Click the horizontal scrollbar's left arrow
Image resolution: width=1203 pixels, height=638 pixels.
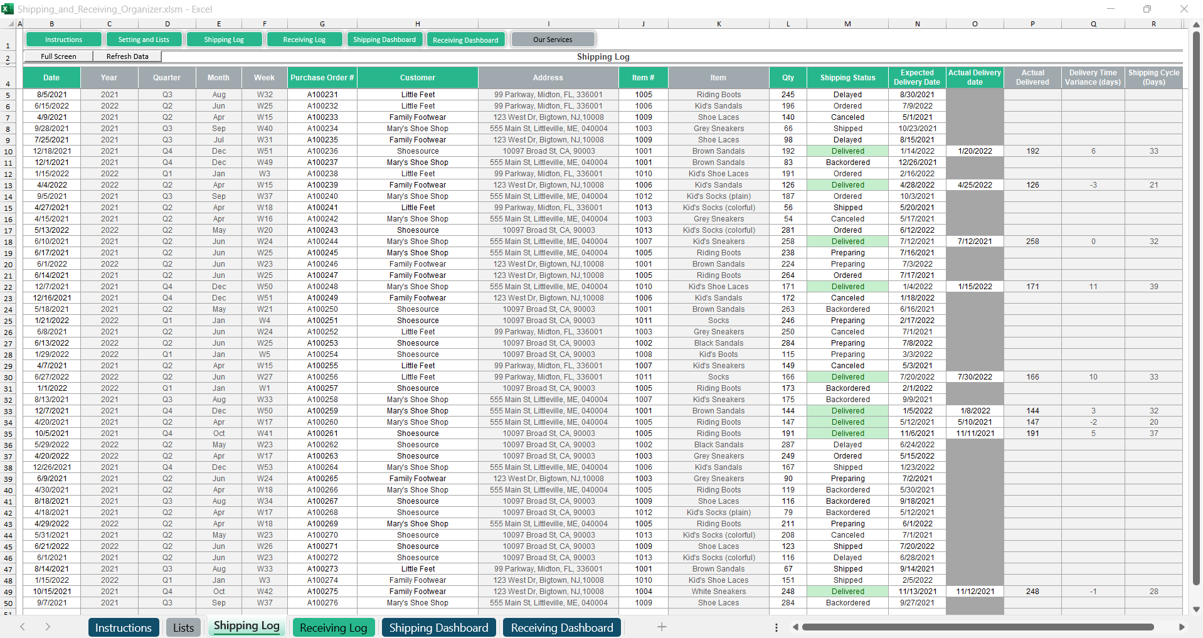(795, 627)
